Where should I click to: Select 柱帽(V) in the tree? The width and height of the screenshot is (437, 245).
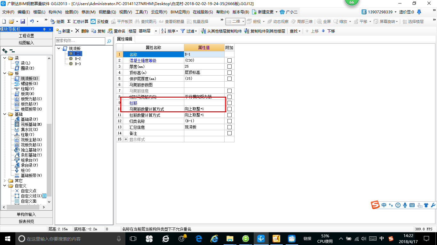28,89
